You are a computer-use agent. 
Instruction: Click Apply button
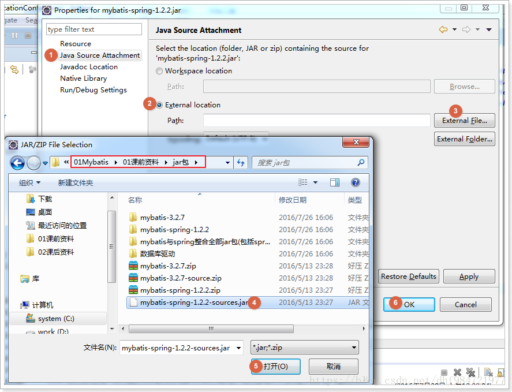(x=469, y=277)
